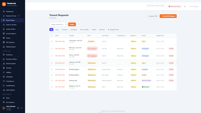Click the Vendors sidebar icon
Image resolution: width=201 pixels, height=113 pixels.
tap(4, 68)
